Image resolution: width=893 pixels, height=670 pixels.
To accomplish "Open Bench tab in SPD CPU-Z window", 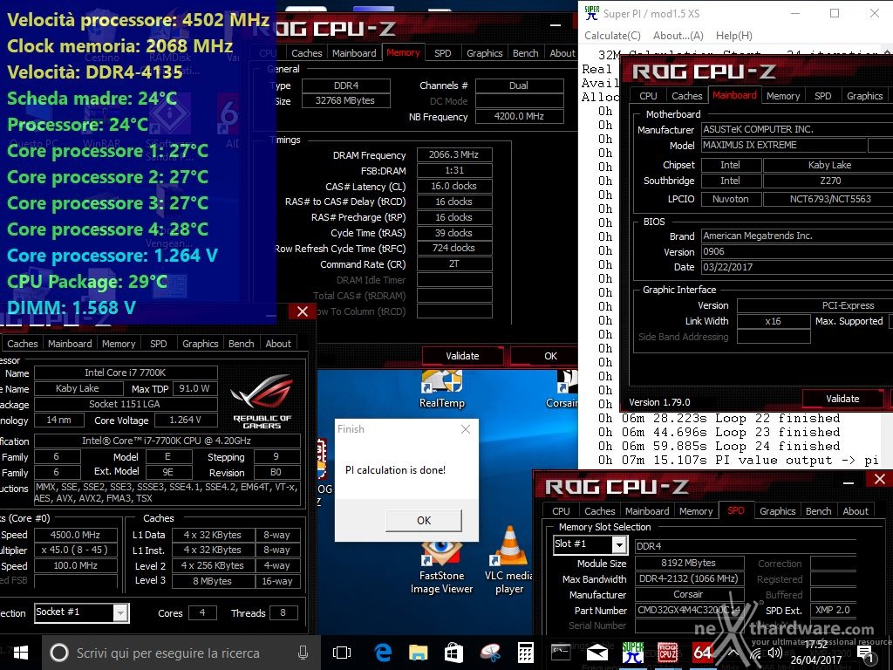I will click(x=818, y=511).
